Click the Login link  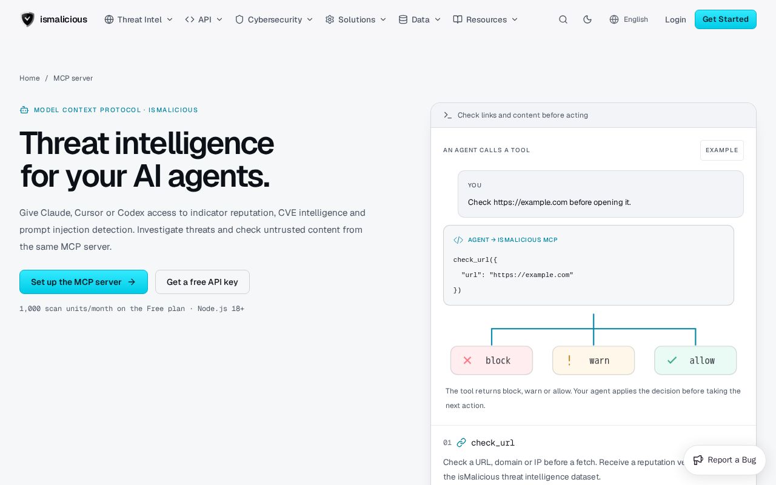click(675, 19)
